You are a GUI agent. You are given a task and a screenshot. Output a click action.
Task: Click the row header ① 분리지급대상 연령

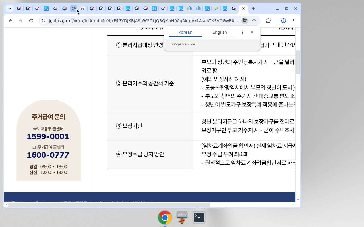(x=139, y=45)
